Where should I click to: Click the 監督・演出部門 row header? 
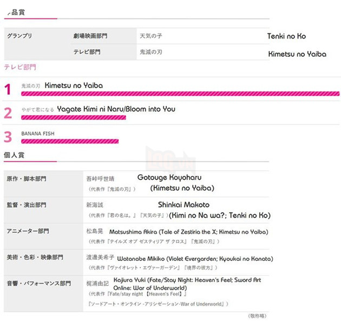[x=26, y=205]
